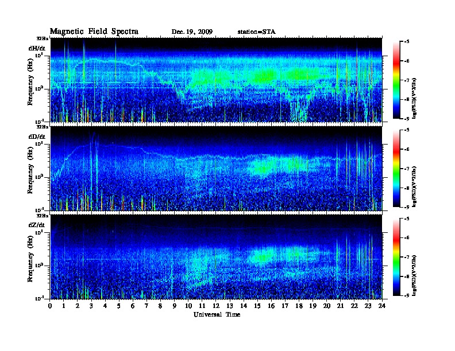Screen dimensions: 455x351
Task: Click the 10¹ frequency tick of the dH/dt panel
Action: [39, 55]
